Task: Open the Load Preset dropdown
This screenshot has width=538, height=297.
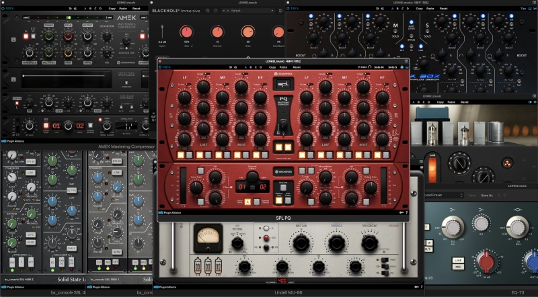Action: pyautogui.click(x=440, y=195)
